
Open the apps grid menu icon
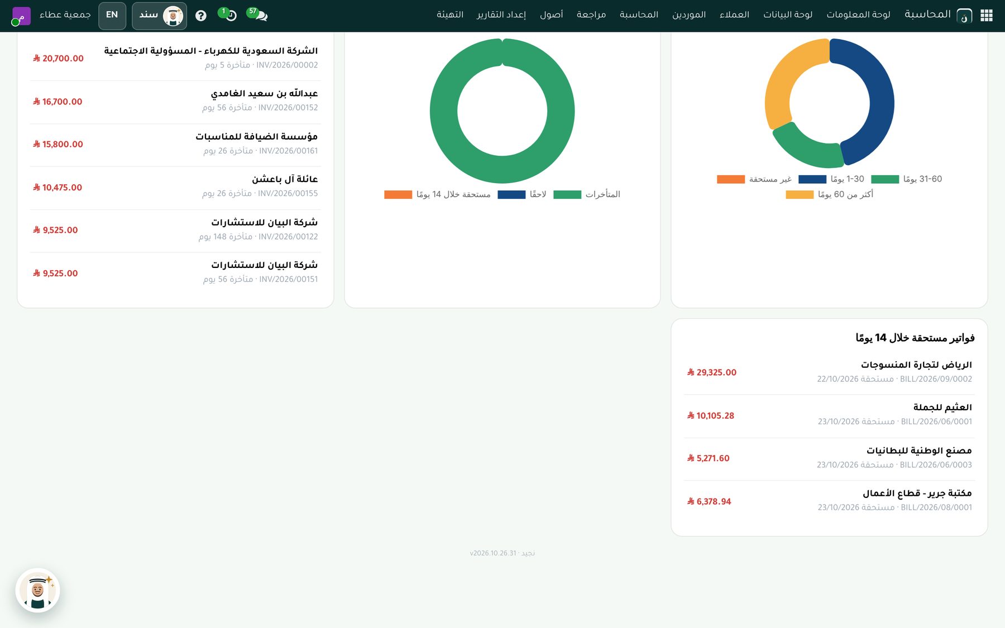987,15
